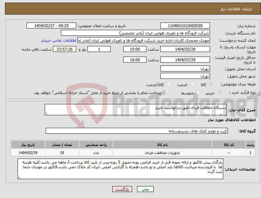Click the جزئیات اطلاعات نیاز header title

click(236, 9)
